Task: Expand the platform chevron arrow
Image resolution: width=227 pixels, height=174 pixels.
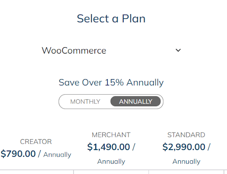Action: (178, 50)
